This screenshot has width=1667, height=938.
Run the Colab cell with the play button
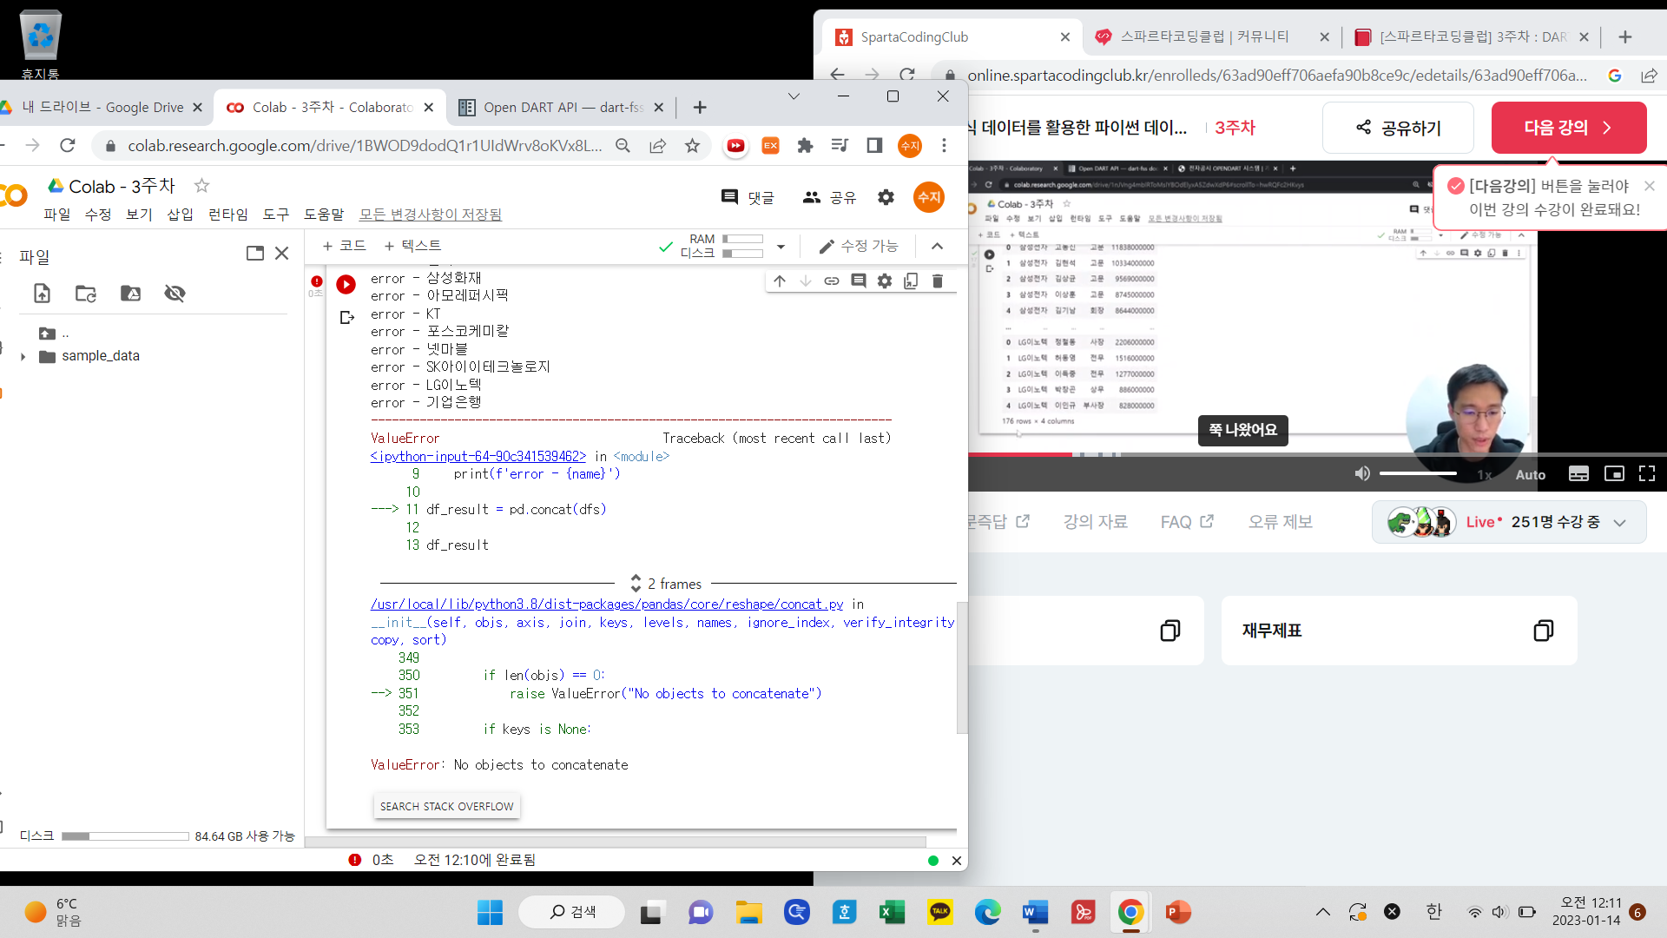(x=346, y=284)
